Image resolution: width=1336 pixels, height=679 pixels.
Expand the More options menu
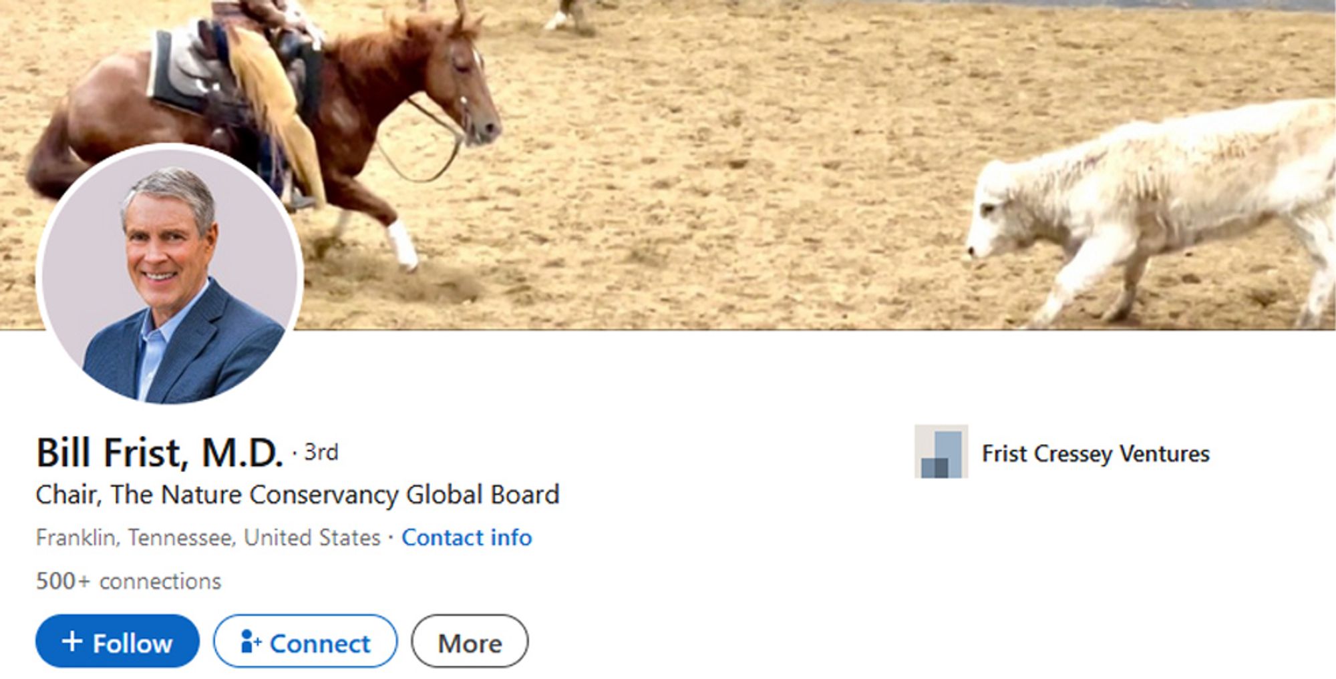click(470, 642)
